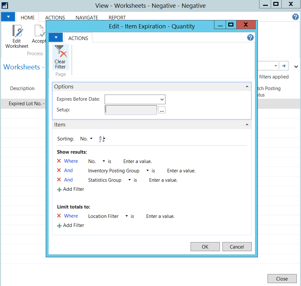Click the Clear Filter funnel icon
The height and width of the screenshot is (286, 301).
tap(60, 52)
